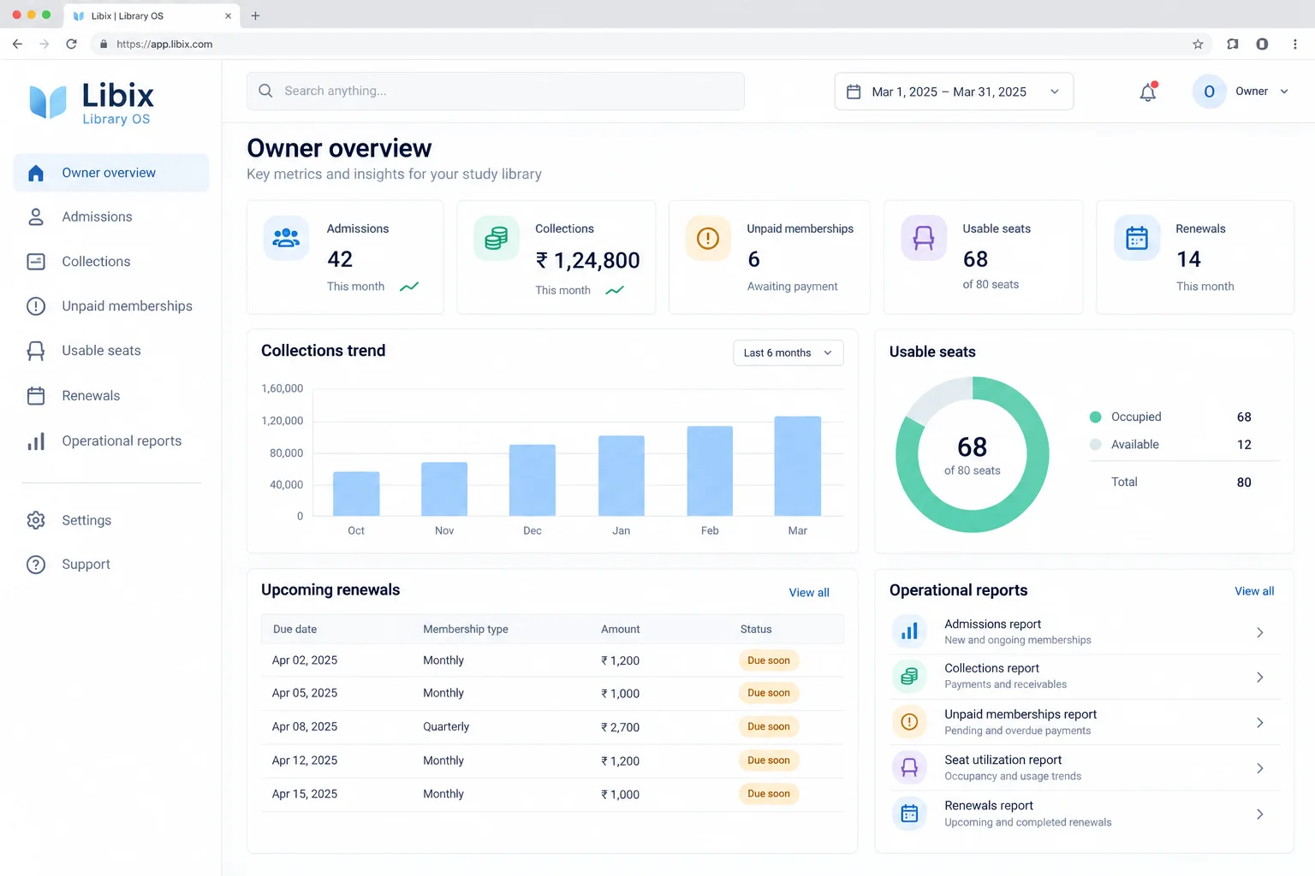Reload the page in the browser

72,44
